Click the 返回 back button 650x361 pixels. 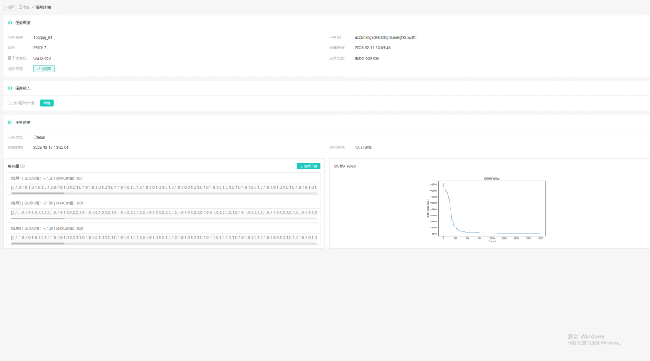coord(10,7)
